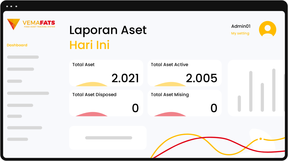Screen dimensions: 288x161
Task: Click the yellow dot marker on the line chart
Action: (260, 139)
